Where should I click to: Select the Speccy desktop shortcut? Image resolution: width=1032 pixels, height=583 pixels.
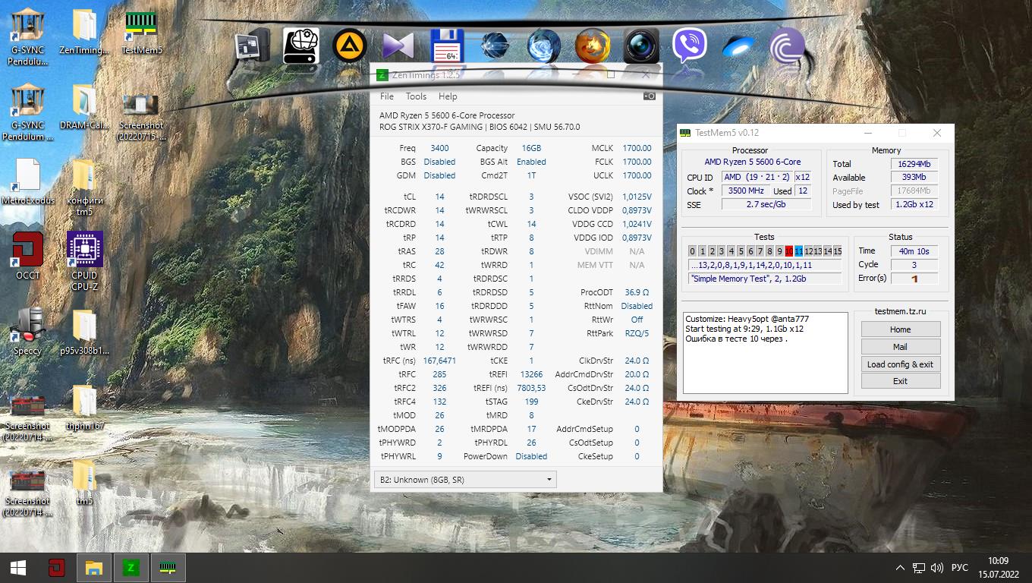coord(28,332)
